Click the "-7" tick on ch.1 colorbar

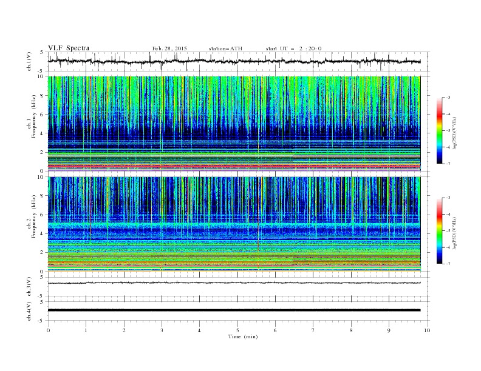point(448,164)
